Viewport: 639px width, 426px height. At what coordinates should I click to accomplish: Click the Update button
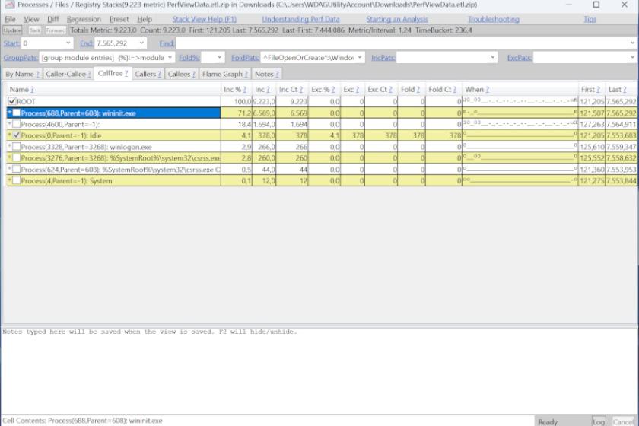12,30
